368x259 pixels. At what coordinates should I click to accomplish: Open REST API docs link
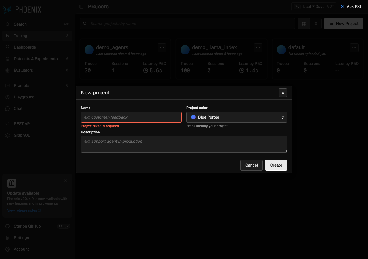37,124
